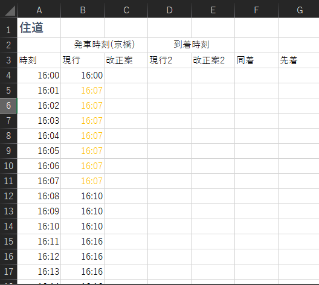Viewport: 319px width, 285px height.
Task: Click empty cell G4 under 先着
Action: click(299, 75)
